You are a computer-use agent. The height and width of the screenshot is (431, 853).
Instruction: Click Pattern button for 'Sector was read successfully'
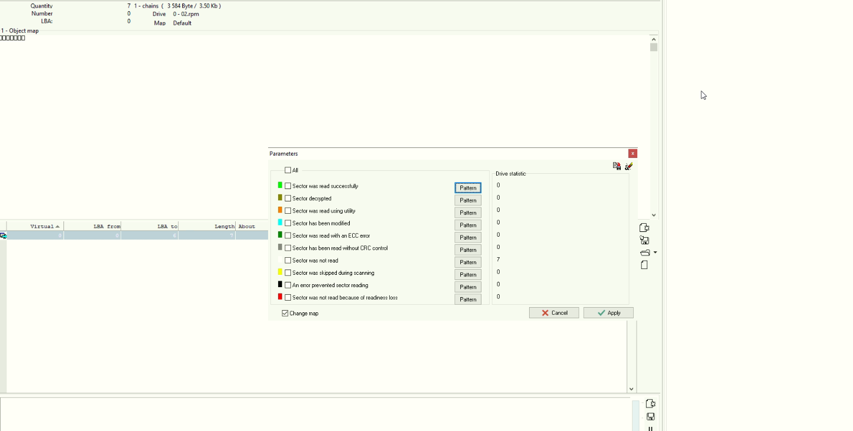point(468,188)
